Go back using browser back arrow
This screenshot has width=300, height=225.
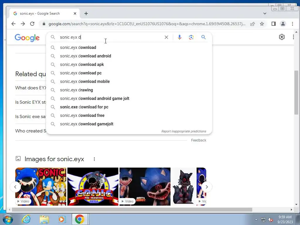[x=13, y=24]
